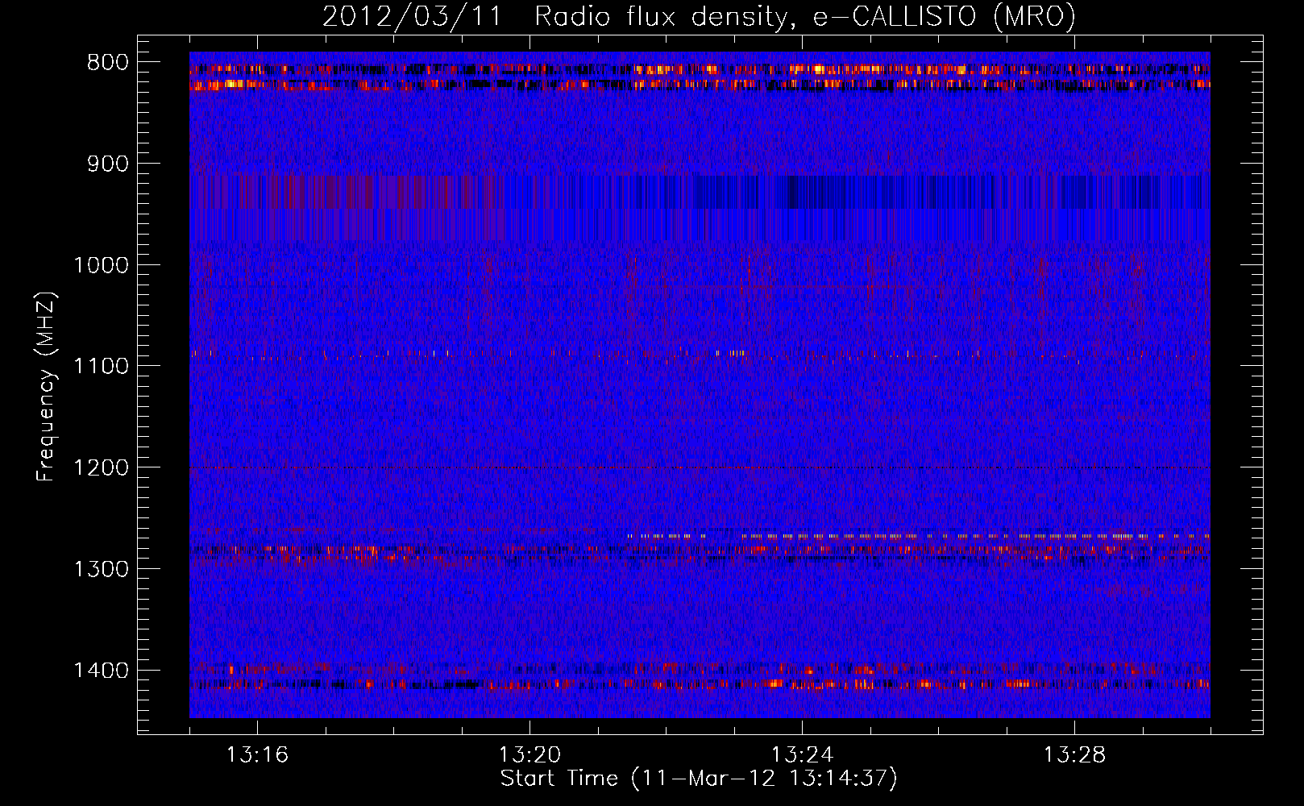Viewport: 1304px width, 806px height.
Task: Click the 13:24 time tick label
Action: tap(802, 755)
